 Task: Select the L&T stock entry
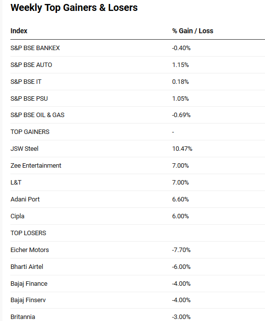click(x=16, y=183)
